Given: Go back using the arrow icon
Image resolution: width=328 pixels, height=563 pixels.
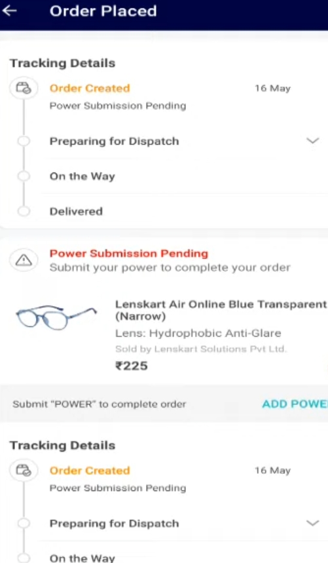Looking at the screenshot, I should click(x=9, y=10).
